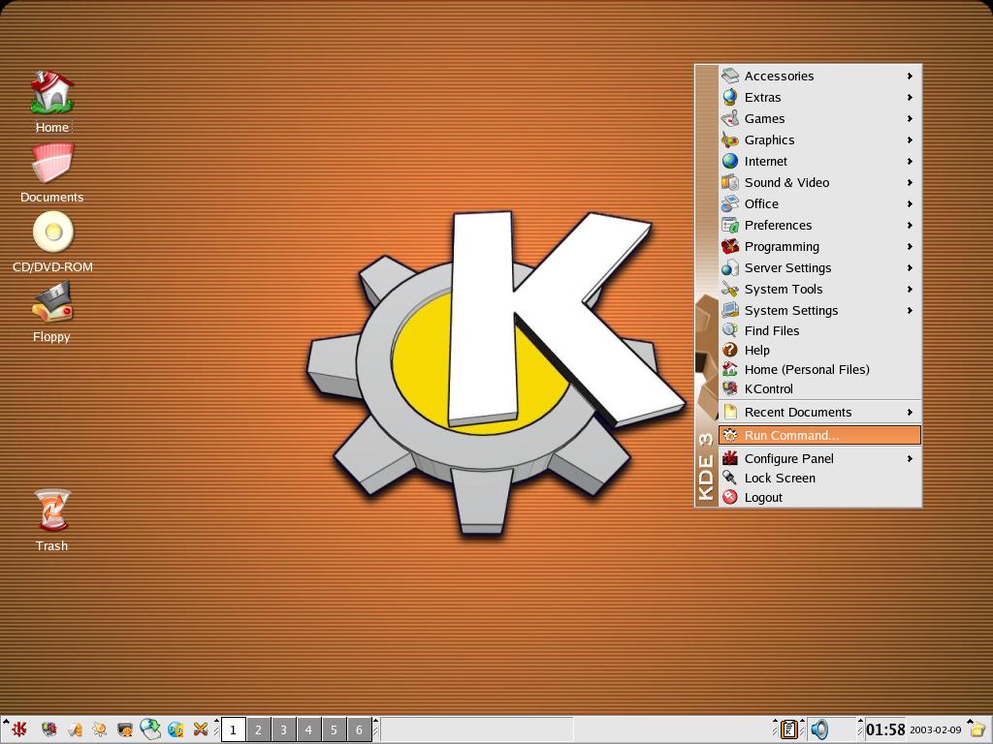Expand the Office submenu arrow

click(x=910, y=203)
